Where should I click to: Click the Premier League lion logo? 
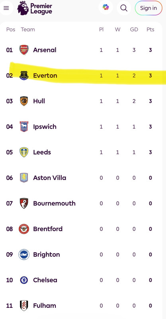click(x=23, y=8)
